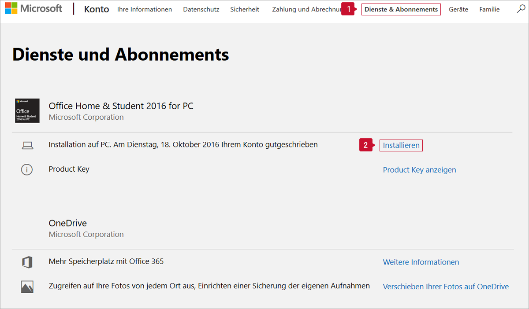
Task: Select Sicherheit in the navigation bar
Action: click(245, 9)
